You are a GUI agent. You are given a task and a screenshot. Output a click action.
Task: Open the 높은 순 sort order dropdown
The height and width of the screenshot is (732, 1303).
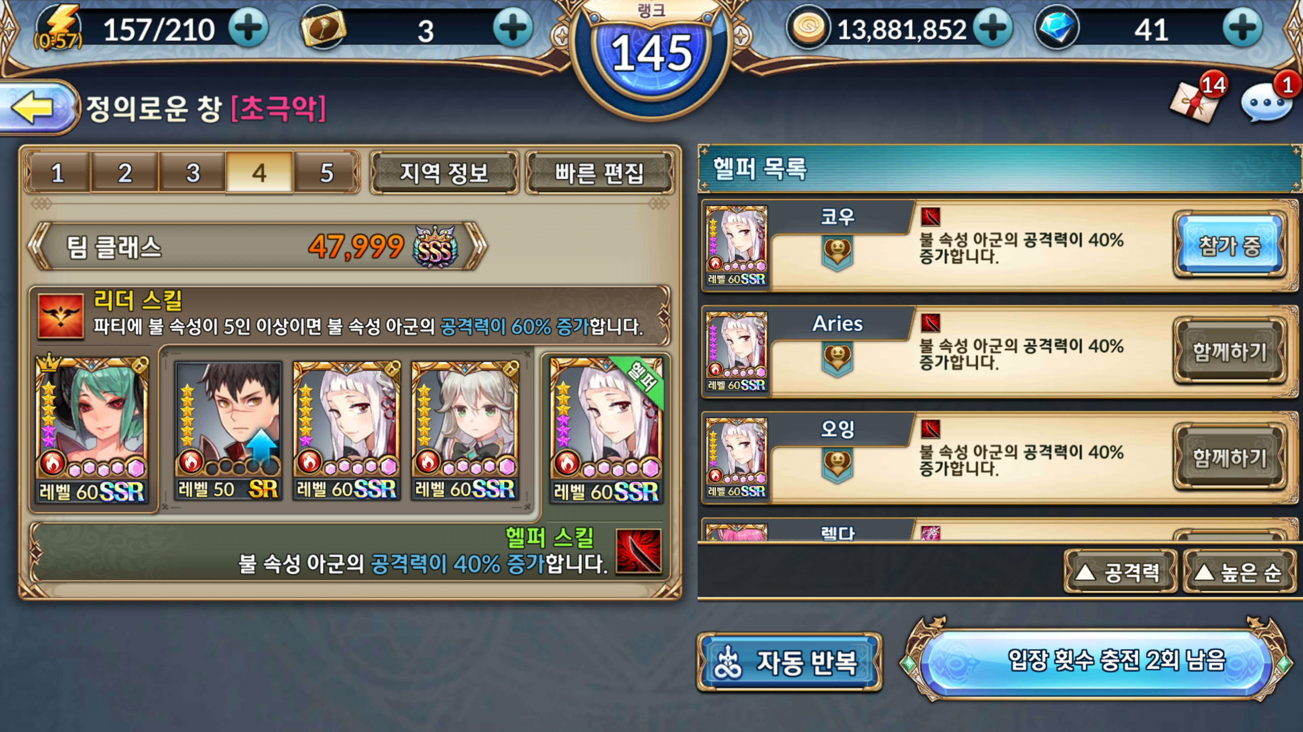(1239, 572)
